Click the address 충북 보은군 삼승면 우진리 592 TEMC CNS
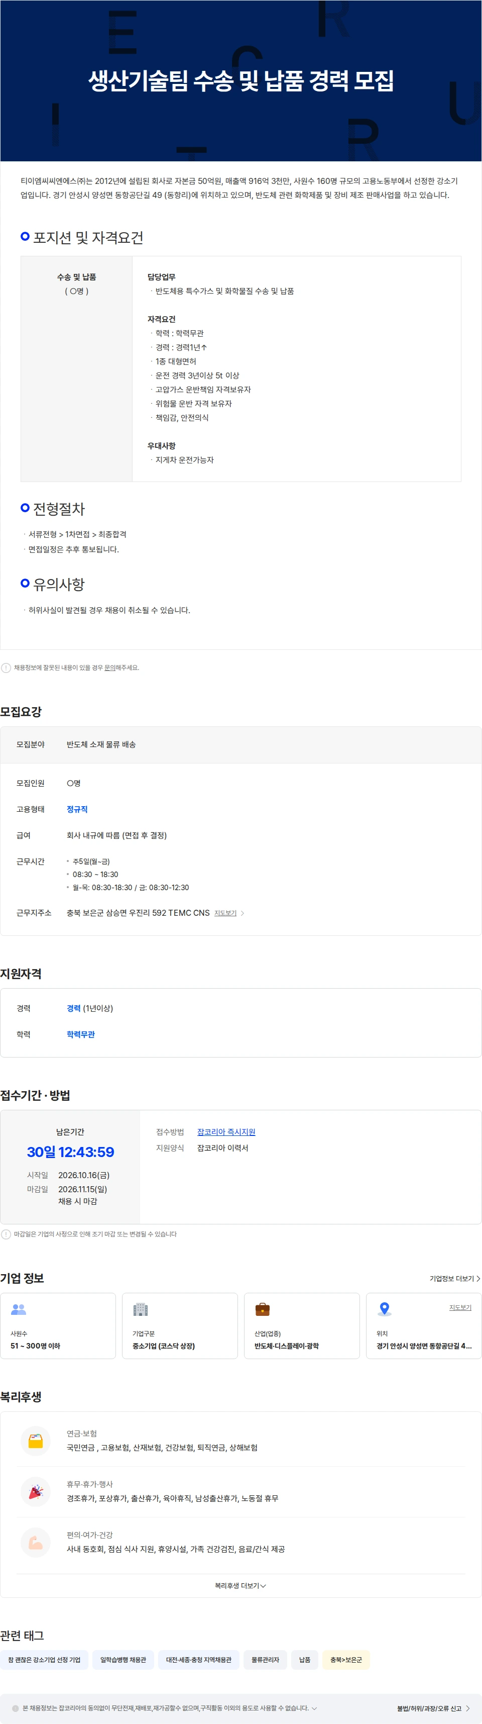482x1724 pixels. click(x=138, y=913)
